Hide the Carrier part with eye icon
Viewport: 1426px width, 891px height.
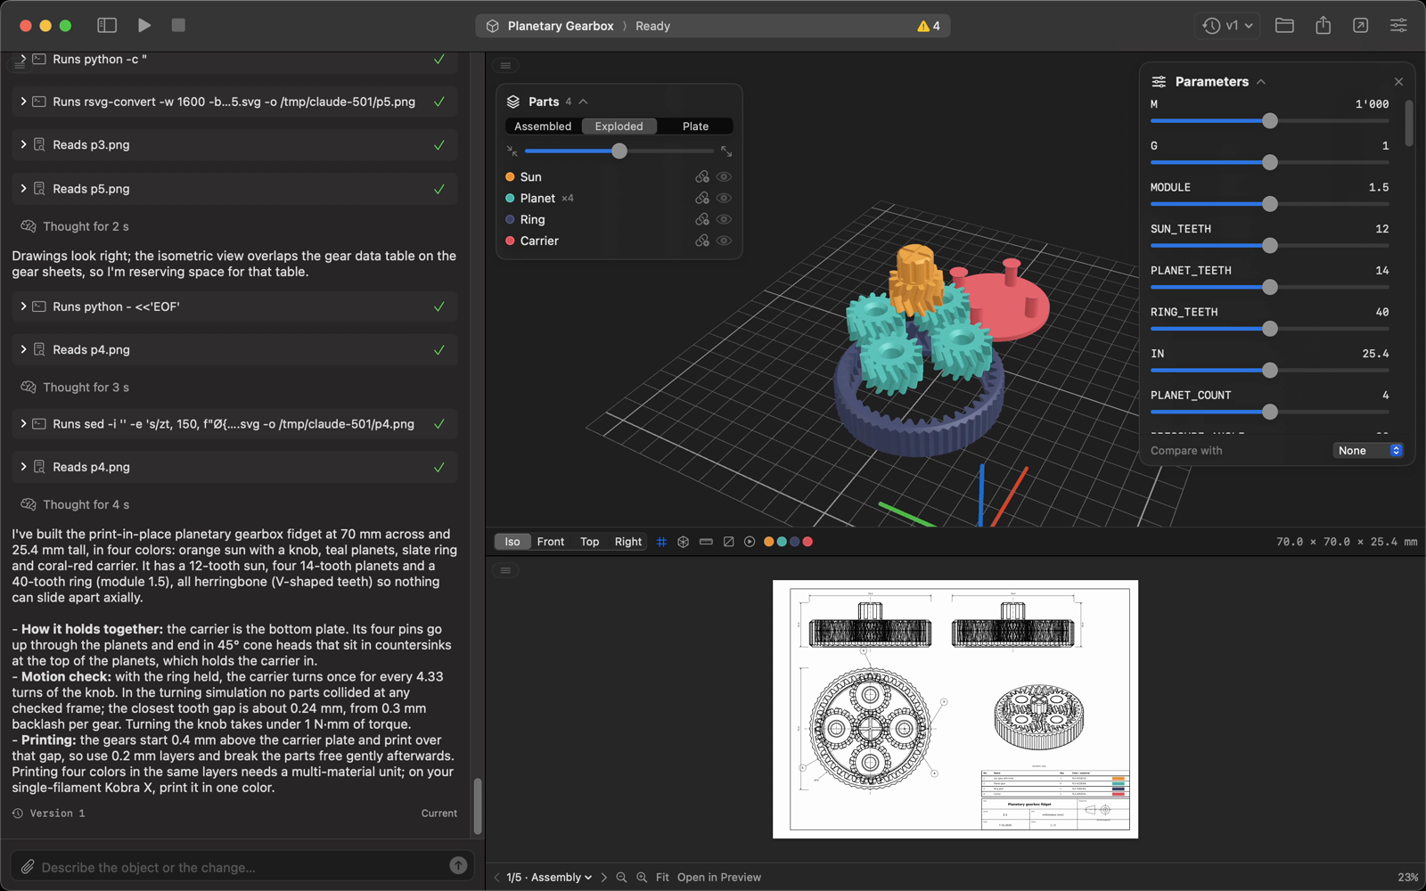pyautogui.click(x=724, y=241)
